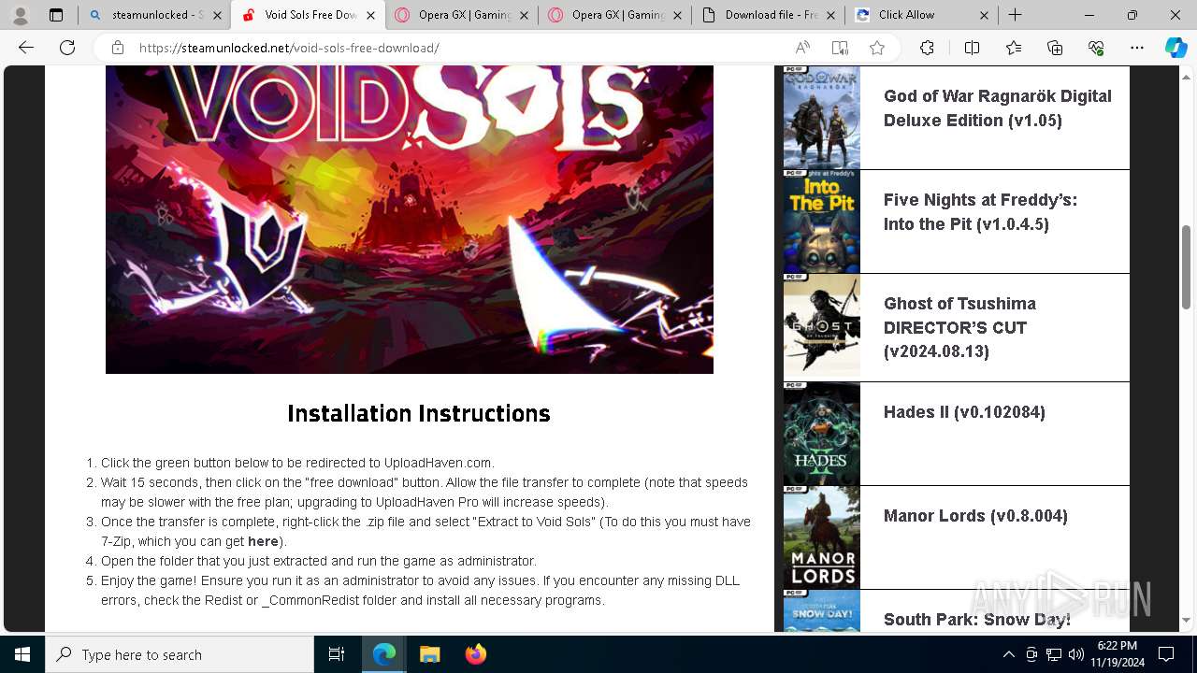The width and height of the screenshot is (1197, 673).
Task: Click the page vertical scrollbar thumb
Action: coord(1186,266)
